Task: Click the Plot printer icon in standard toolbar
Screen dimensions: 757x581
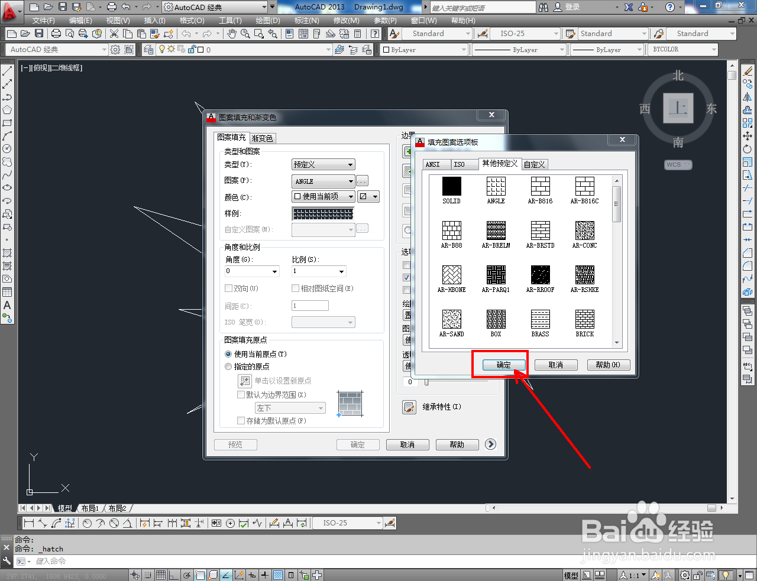Action: click(56, 34)
